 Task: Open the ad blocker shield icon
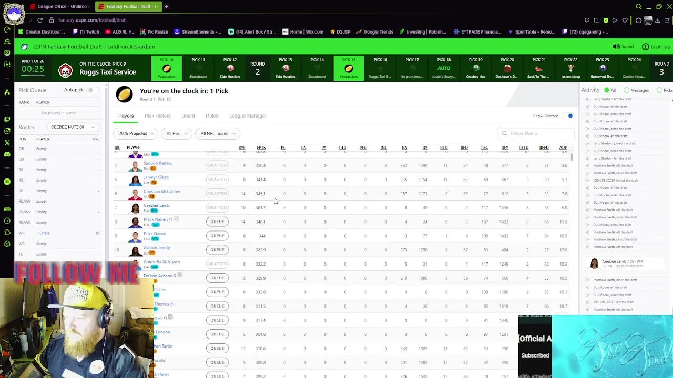[606, 20]
